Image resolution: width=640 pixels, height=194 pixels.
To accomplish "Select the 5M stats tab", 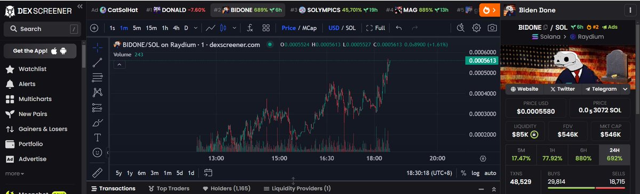I will click(522, 154).
